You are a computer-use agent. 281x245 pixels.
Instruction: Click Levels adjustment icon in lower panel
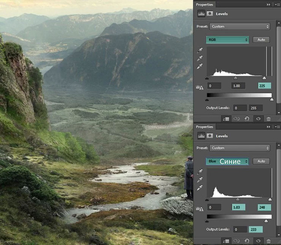(201, 136)
